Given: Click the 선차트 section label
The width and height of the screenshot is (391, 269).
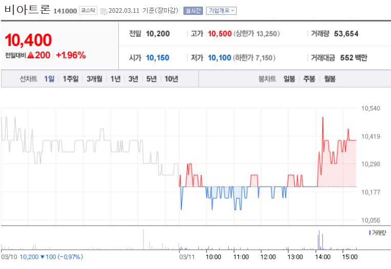Looking at the screenshot, I should [x=28, y=79].
